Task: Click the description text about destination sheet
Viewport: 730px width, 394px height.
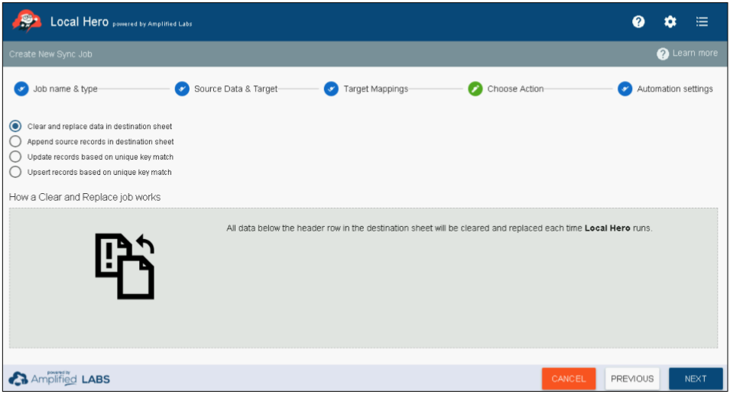Action: (439, 228)
